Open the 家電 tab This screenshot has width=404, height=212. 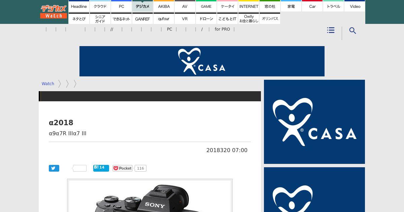click(x=291, y=6)
